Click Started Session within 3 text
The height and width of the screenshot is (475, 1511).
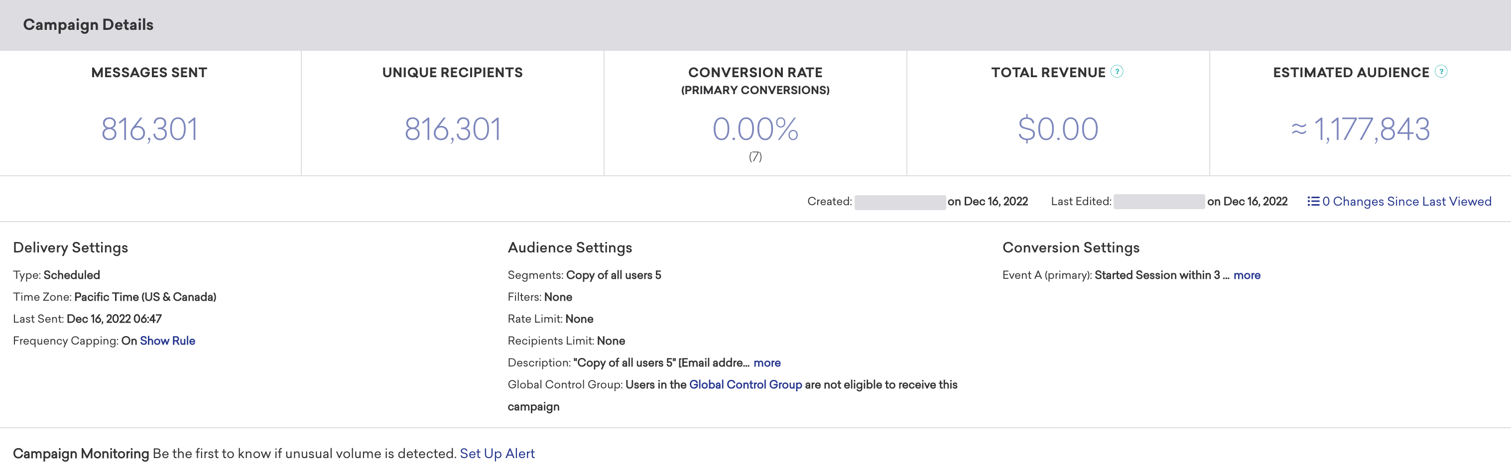1157,275
